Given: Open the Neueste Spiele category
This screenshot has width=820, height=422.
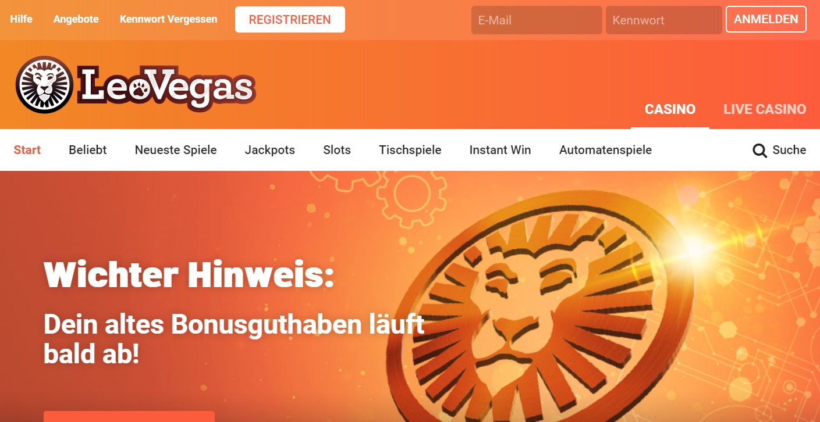Looking at the screenshot, I should [x=176, y=150].
